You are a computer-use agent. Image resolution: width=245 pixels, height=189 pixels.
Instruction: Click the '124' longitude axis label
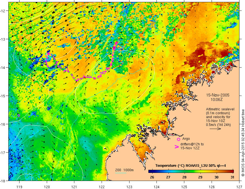[x=156, y=187]
